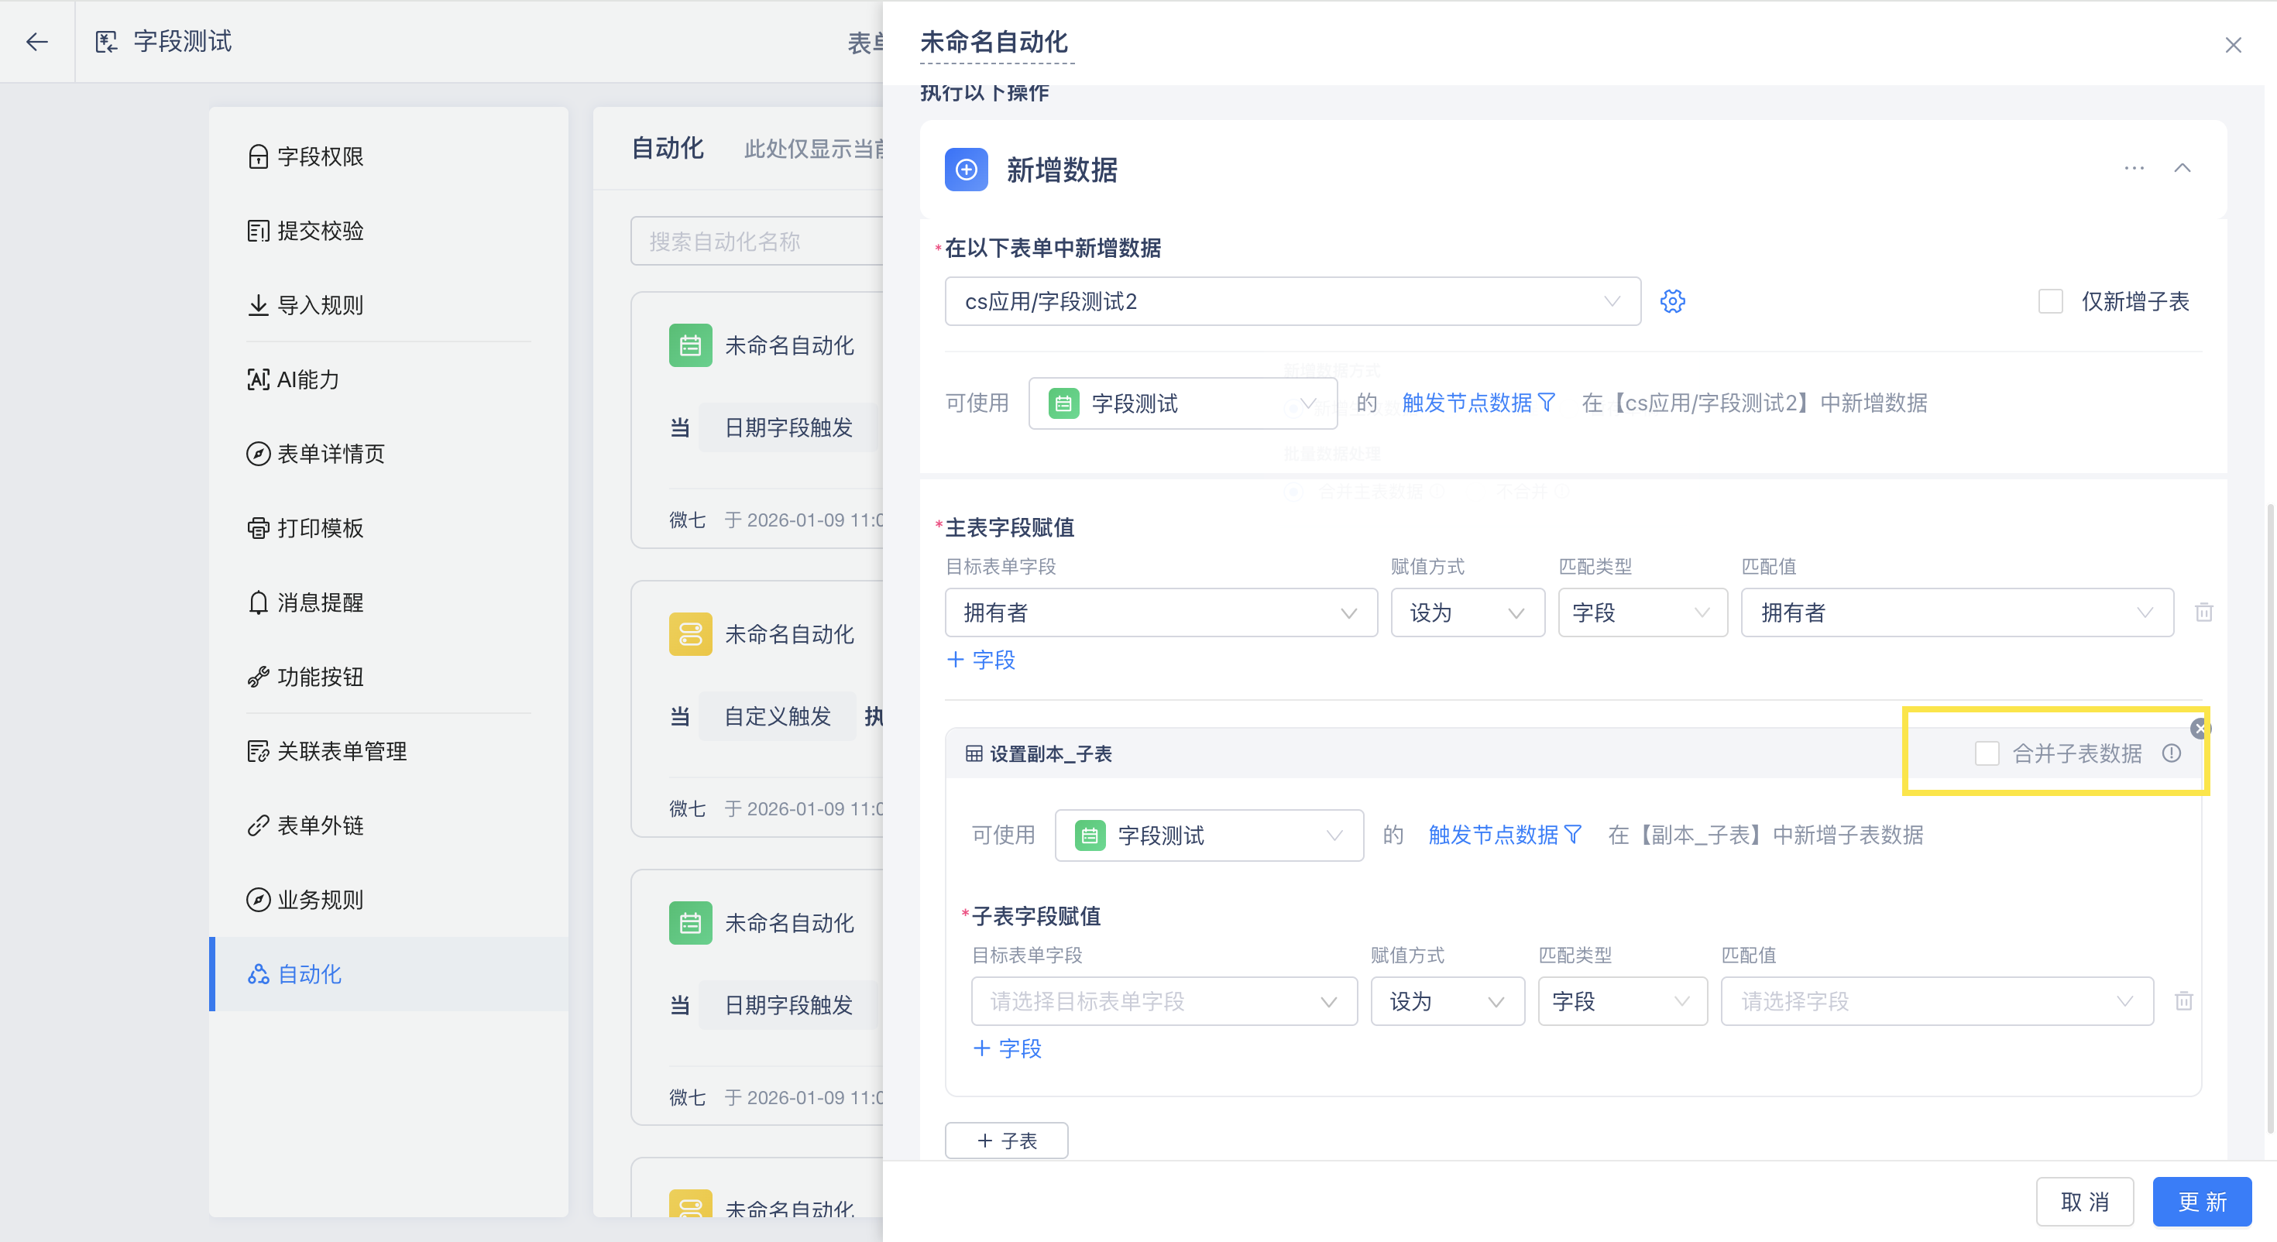Image resolution: width=2277 pixels, height=1242 pixels.
Task: Open 关联表单管理 in sidebar
Action: (389, 751)
